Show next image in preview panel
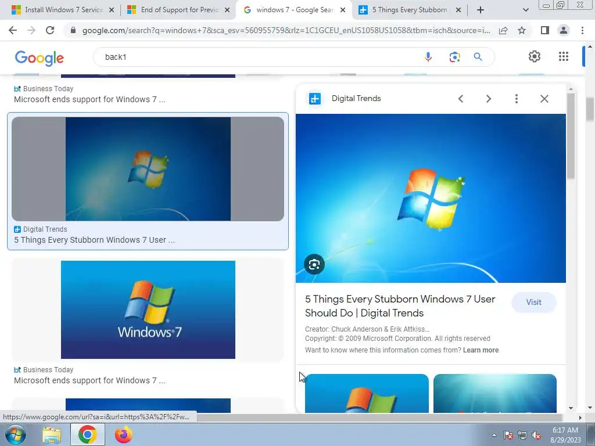 click(488, 99)
